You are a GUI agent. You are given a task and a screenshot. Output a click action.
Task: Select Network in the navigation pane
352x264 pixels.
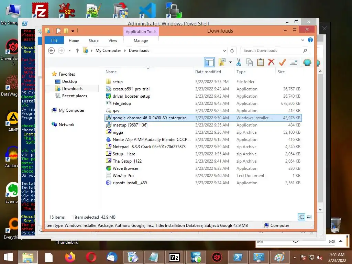click(x=66, y=124)
